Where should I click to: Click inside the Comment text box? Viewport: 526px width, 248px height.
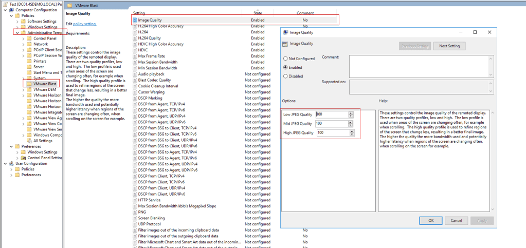(421, 66)
